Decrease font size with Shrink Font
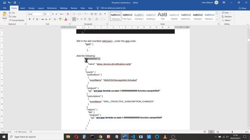The image size is (250, 140). coord(56,14)
